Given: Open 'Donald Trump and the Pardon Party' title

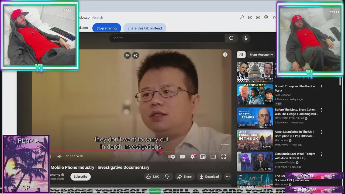Looking at the screenshot, I should 295,88.
